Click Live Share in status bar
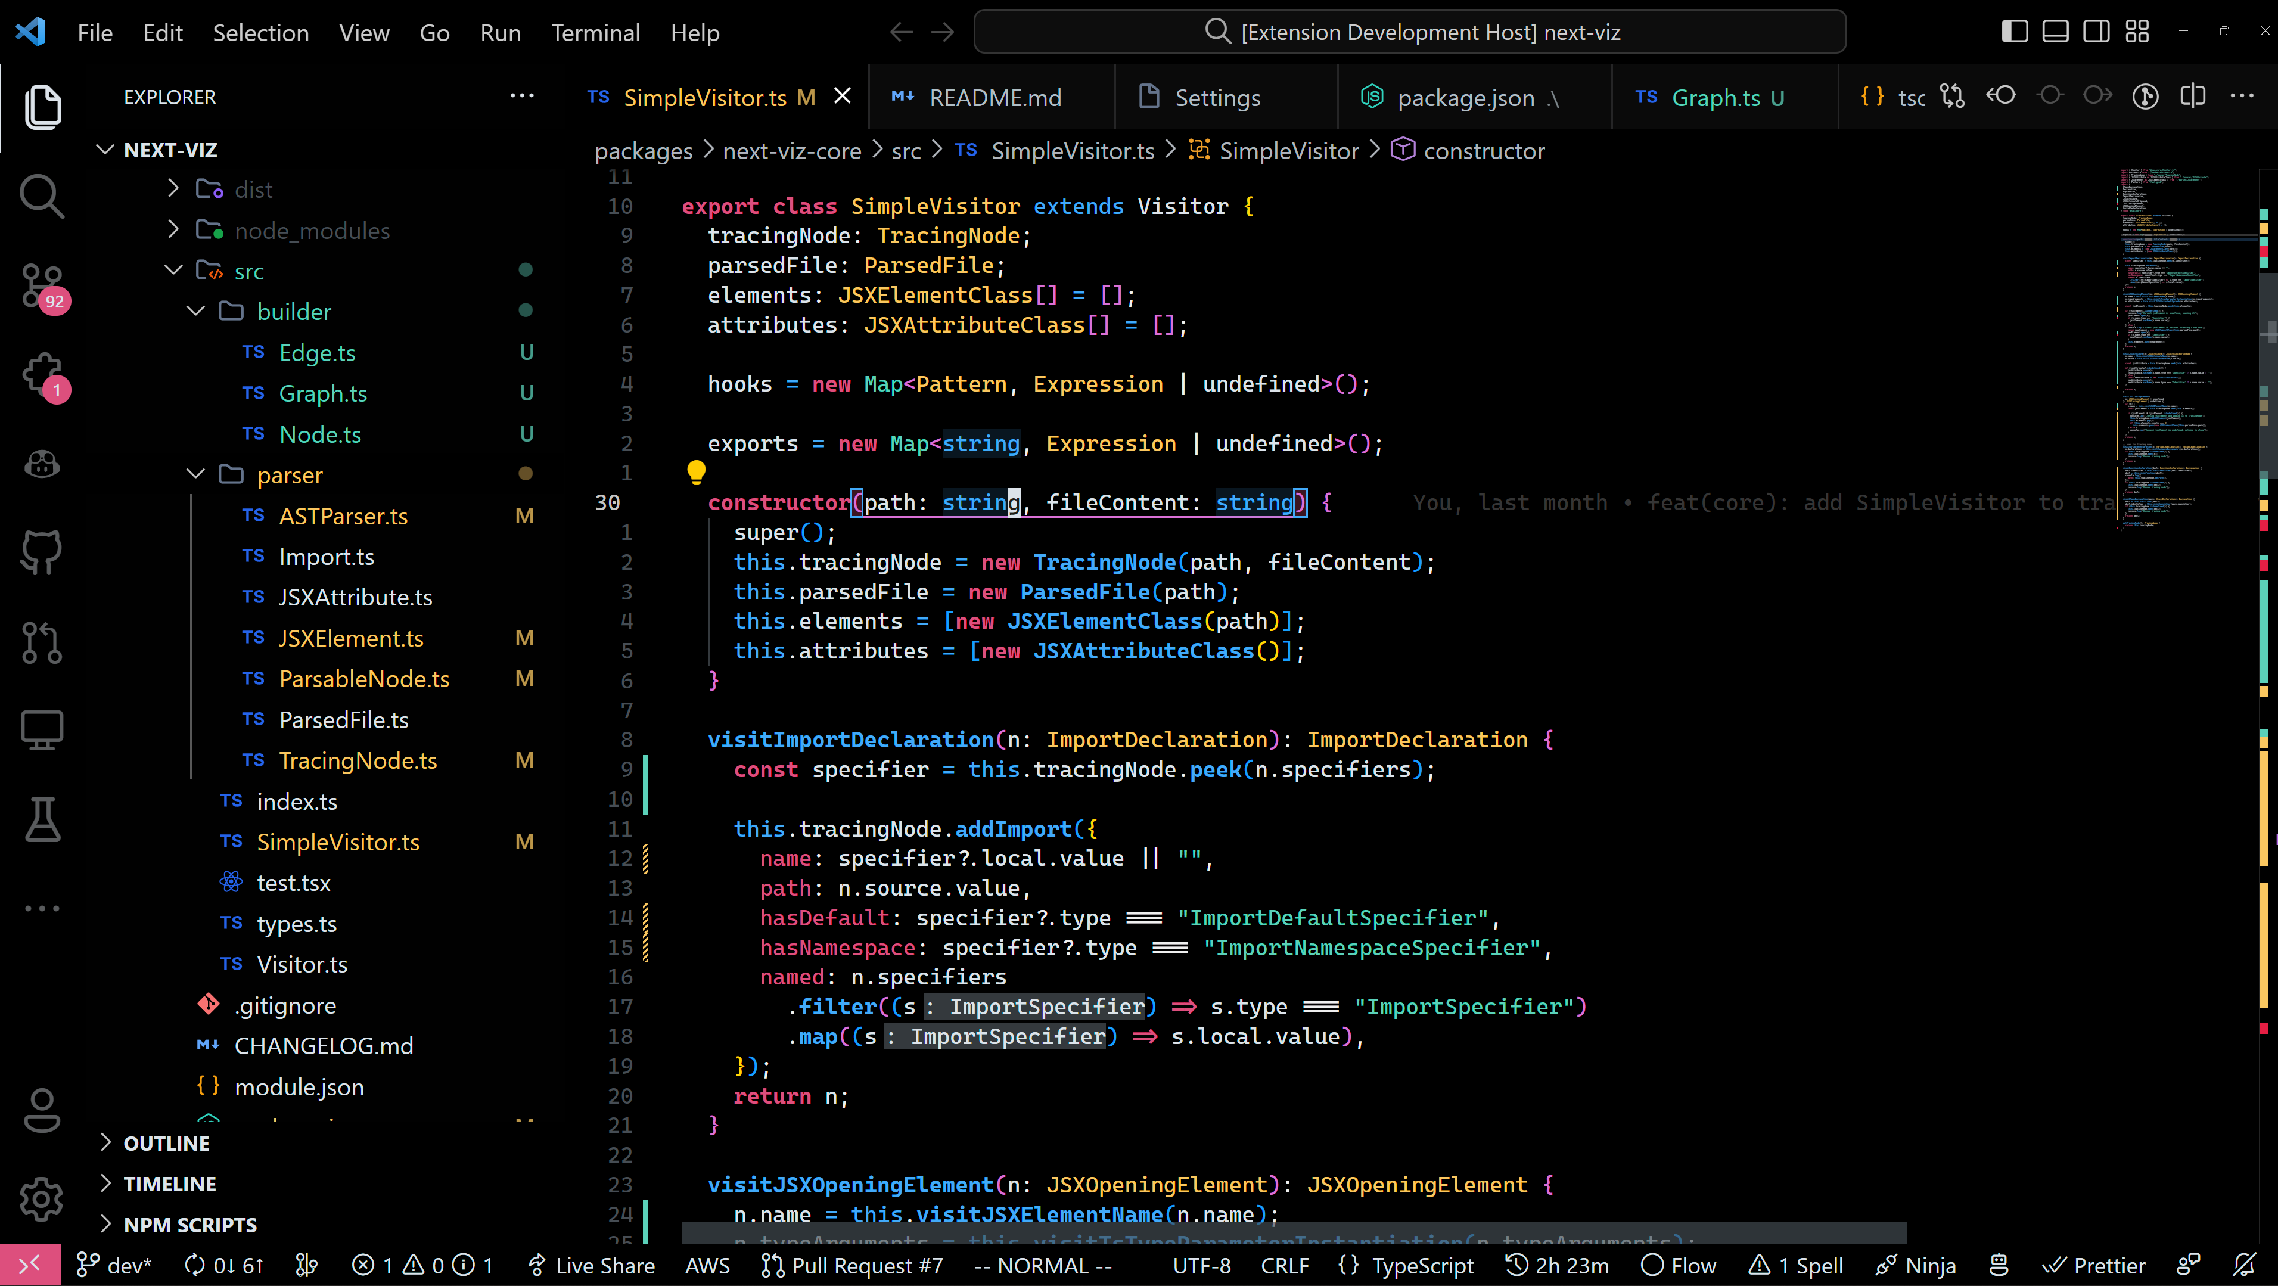The width and height of the screenshot is (2278, 1286). coord(591,1266)
